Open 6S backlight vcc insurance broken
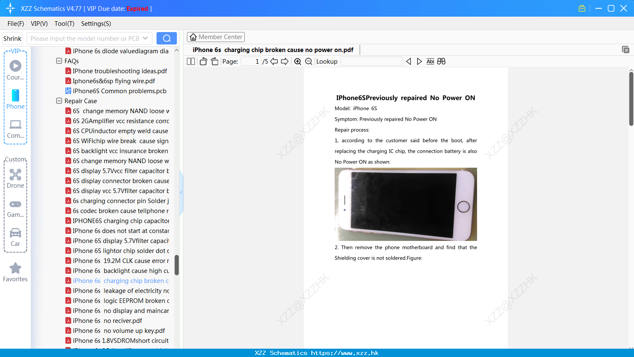The width and height of the screenshot is (634, 357). (x=117, y=151)
